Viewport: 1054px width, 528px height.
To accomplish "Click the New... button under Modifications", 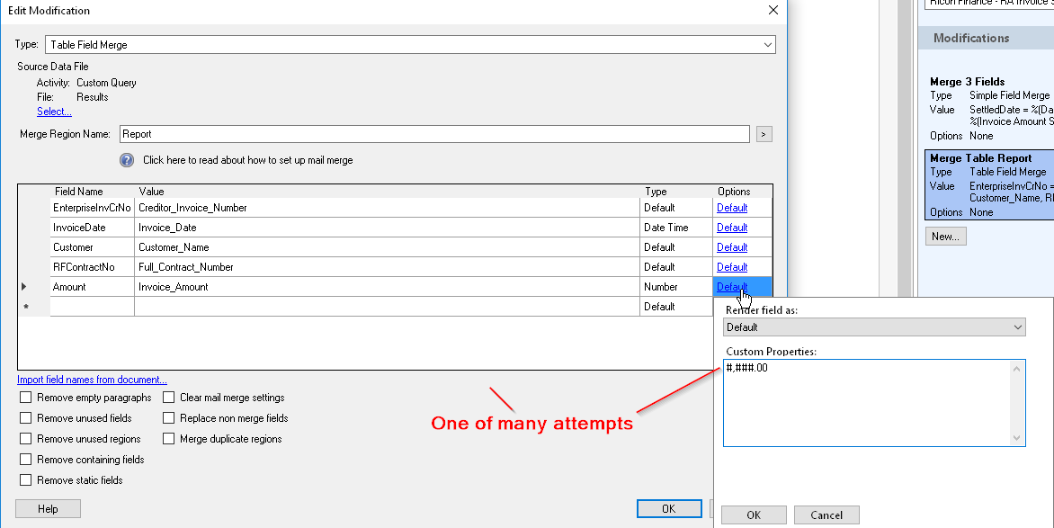I will pyautogui.click(x=945, y=236).
